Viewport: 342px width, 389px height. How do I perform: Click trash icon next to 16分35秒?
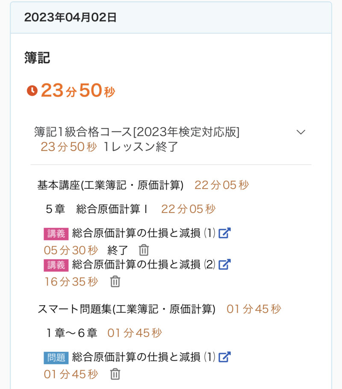point(115,282)
